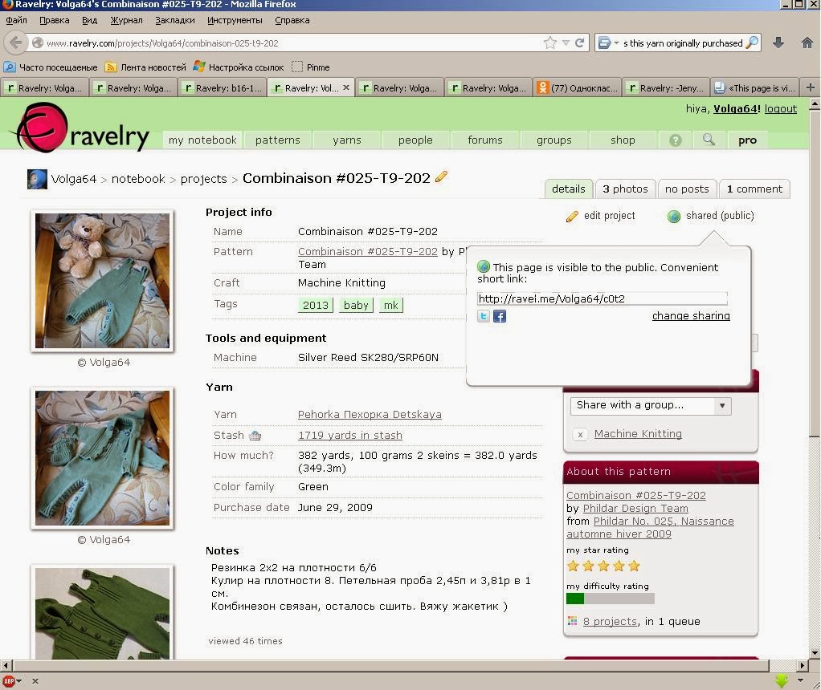Screen dimensions: 821x690
Task: Remove Machine Knitting group with x button
Action: click(580, 434)
